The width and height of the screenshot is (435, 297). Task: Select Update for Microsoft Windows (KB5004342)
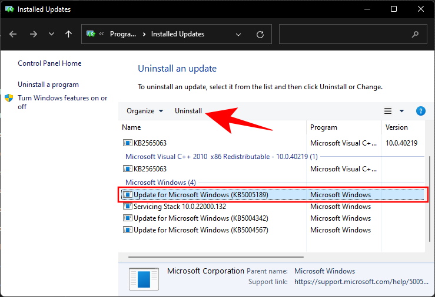[x=273, y=218]
